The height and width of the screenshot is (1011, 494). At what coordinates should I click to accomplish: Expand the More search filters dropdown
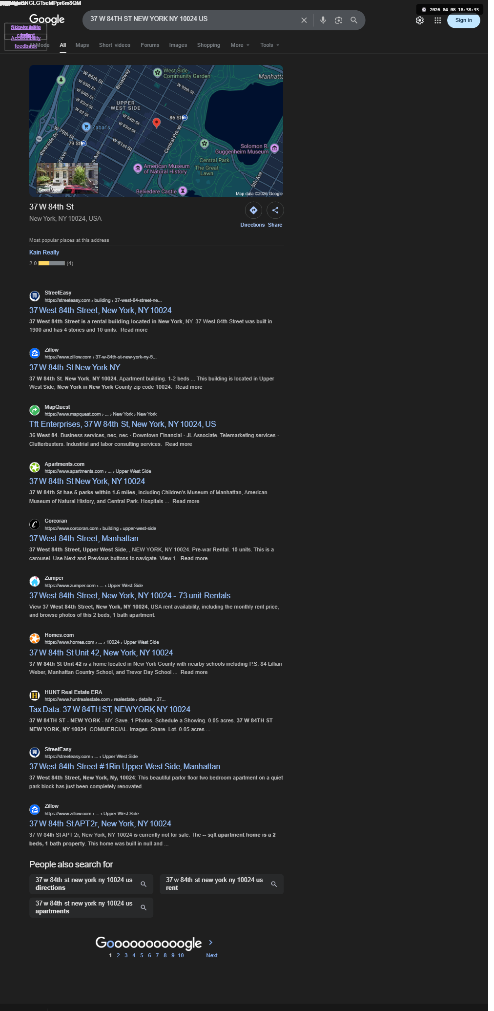240,45
